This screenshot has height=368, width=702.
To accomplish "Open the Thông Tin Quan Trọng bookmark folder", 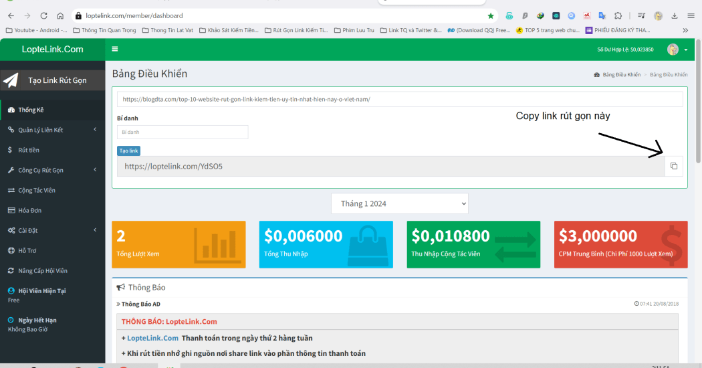I will (104, 31).
